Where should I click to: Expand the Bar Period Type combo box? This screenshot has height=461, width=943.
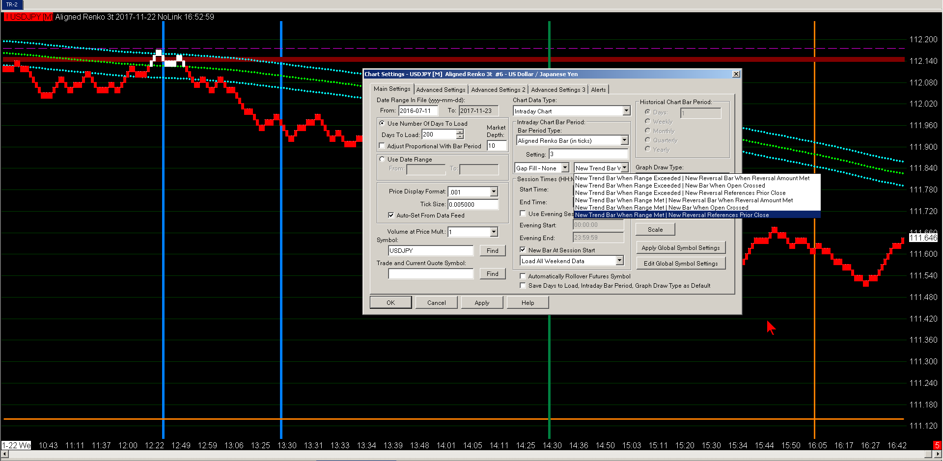point(624,140)
